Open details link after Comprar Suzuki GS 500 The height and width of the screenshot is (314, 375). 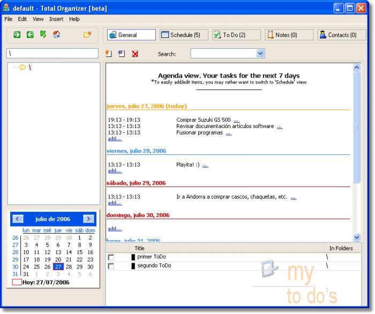coord(236,121)
